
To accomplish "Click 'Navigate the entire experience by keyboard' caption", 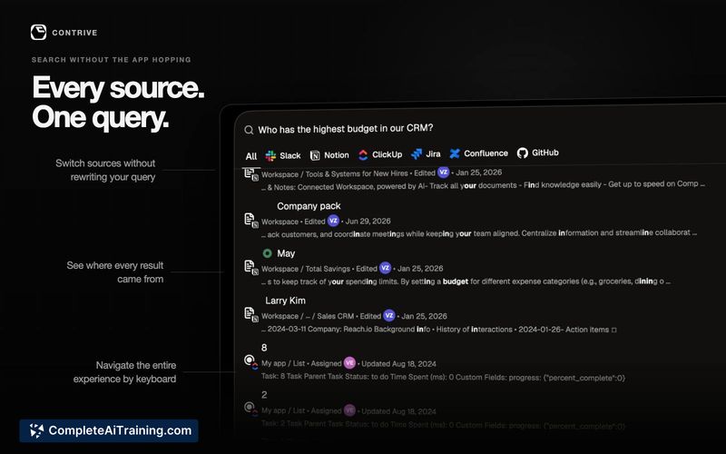I will [124, 372].
